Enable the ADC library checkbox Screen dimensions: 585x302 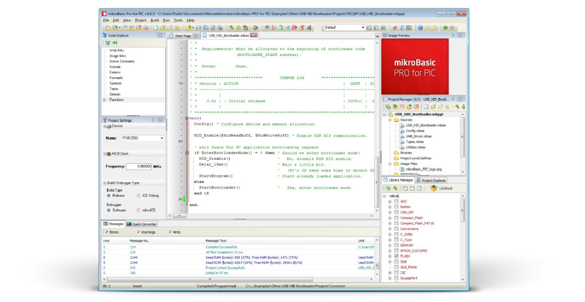pos(396,202)
